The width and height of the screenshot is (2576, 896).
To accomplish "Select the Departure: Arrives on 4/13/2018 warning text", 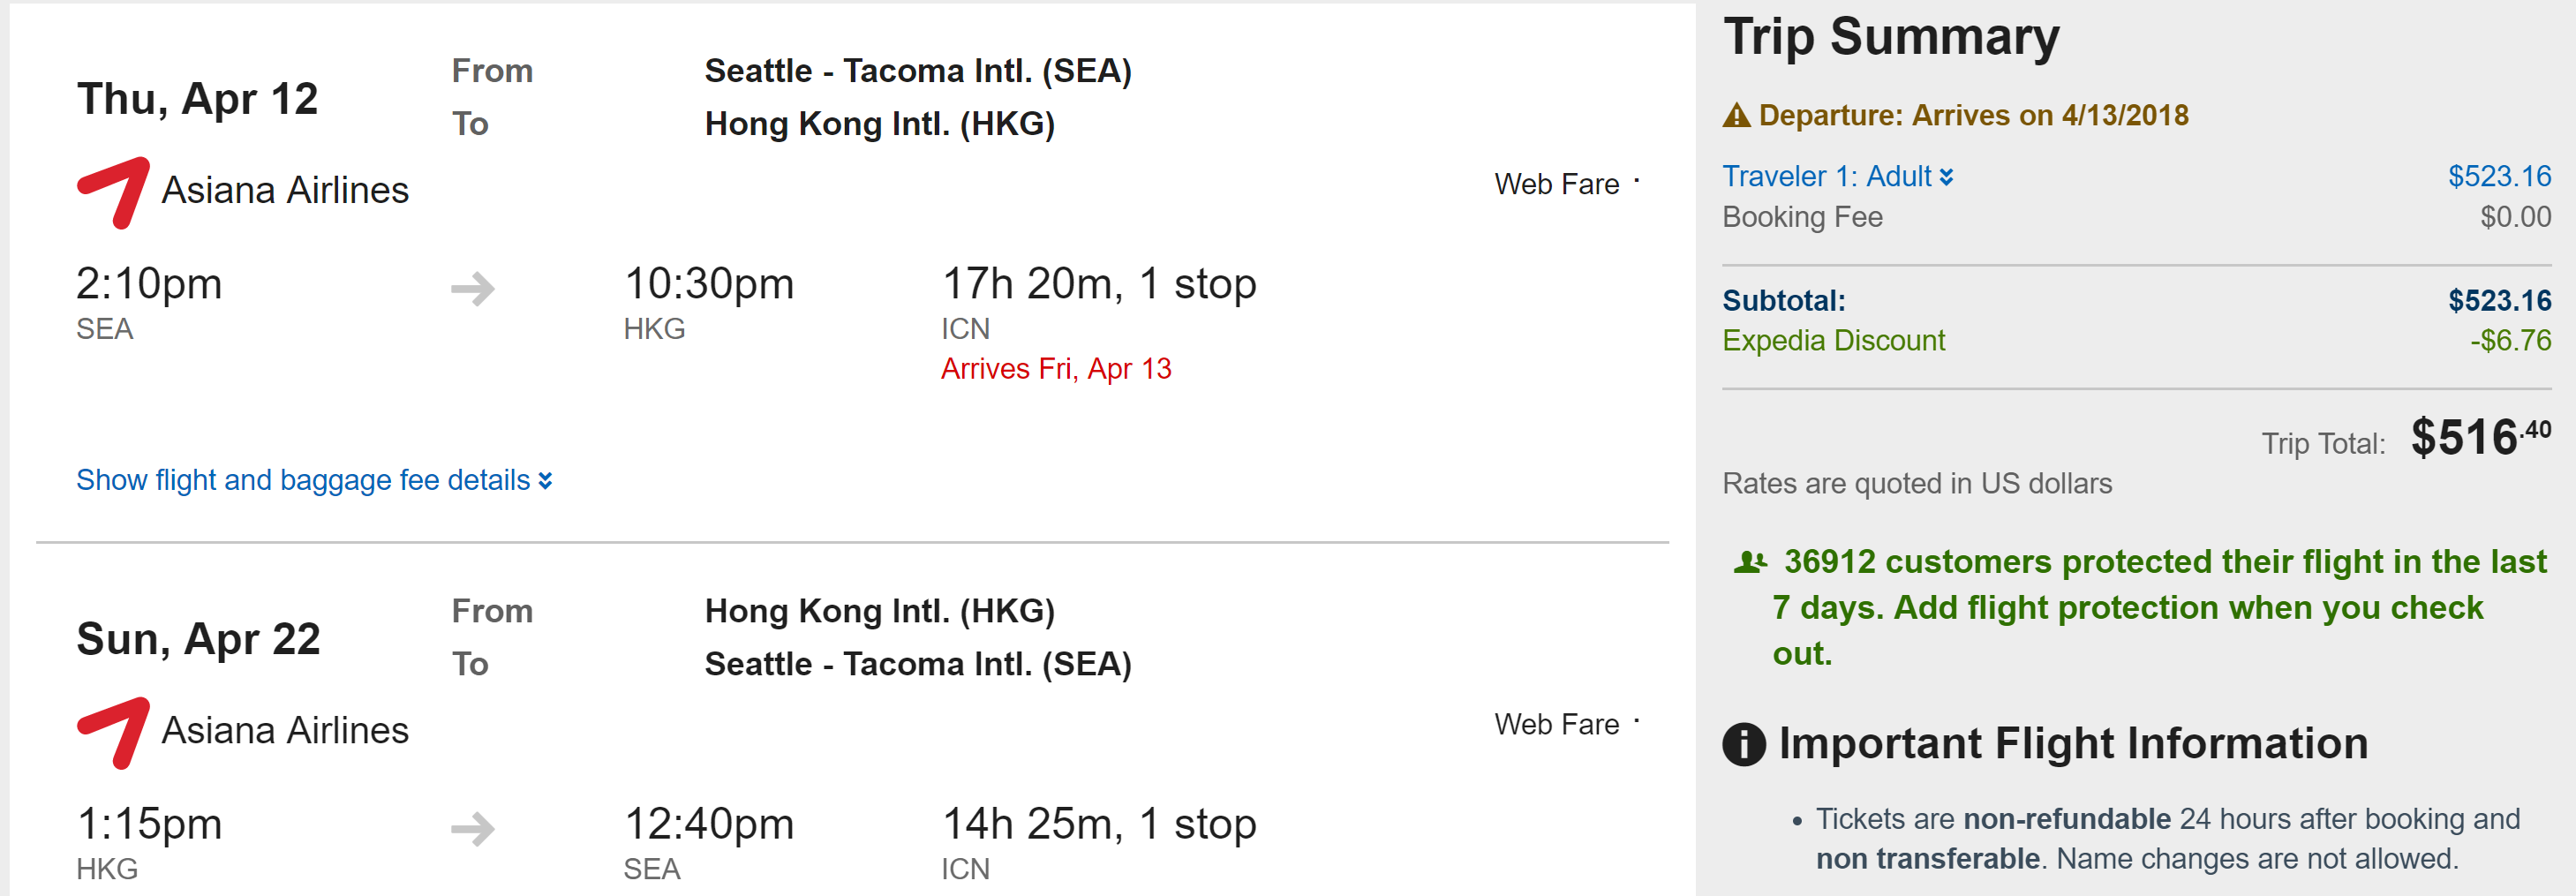I will pos(1973,116).
